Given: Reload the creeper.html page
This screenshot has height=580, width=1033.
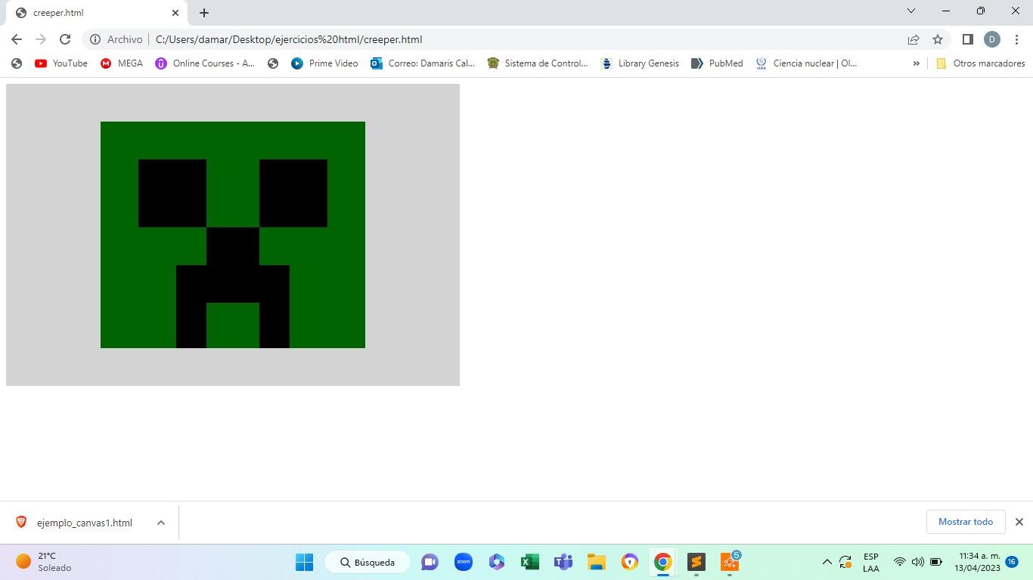Looking at the screenshot, I should [65, 39].
